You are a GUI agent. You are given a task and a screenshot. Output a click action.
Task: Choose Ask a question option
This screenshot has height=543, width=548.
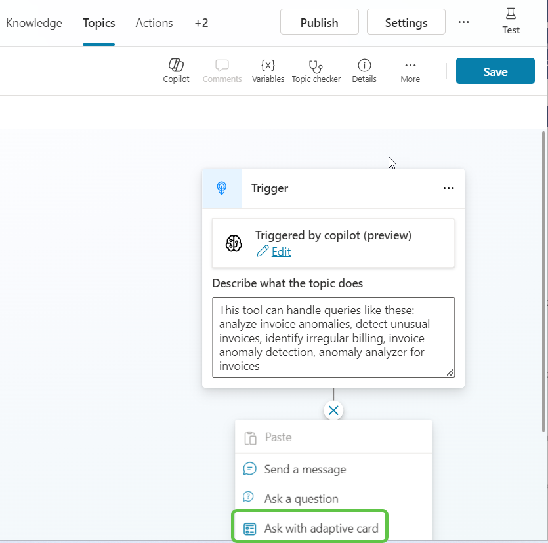click(301, 498)
